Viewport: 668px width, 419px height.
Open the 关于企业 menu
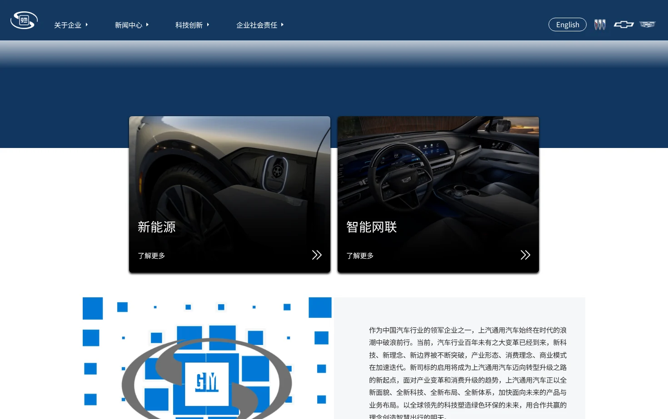point(68,25)
